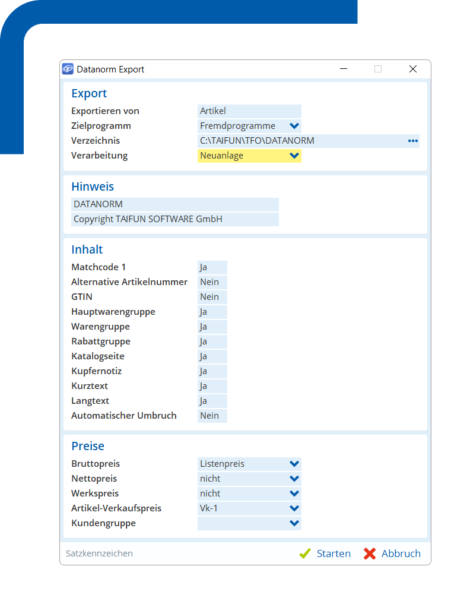This screenshot has height=601, width=467.
Task: Open the empty Kundengruppe dropdown
Action: tap(294, 523)
